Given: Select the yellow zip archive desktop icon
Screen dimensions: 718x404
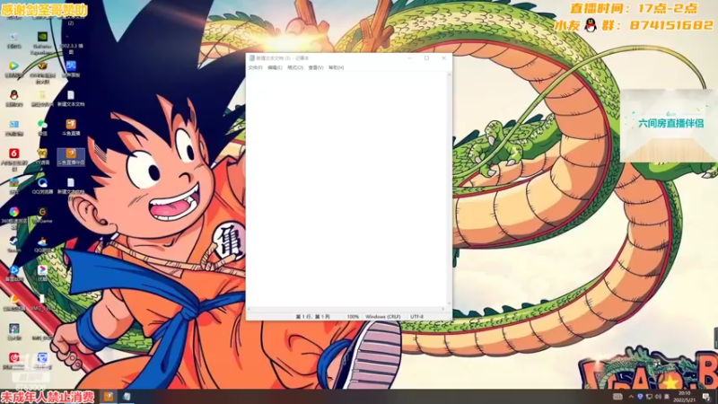Looking at the screenshot, I should (x=42, y=98).
